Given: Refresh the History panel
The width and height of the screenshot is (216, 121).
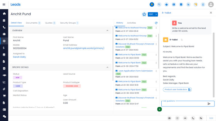Looking at the screenshot, I should click(x=156, y=23).
